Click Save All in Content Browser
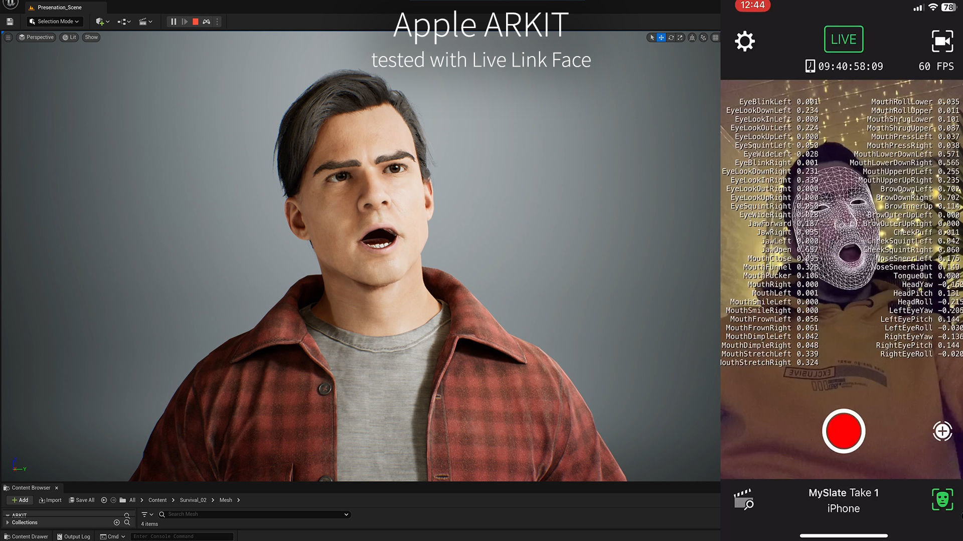The width and height of the screenshot is (963, 541). coord(81,500)
